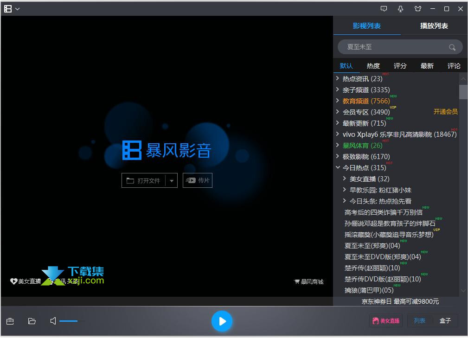Expand the 极致影院 (6170) category
The image size is (468, 338).
click(x=338, y=156)
